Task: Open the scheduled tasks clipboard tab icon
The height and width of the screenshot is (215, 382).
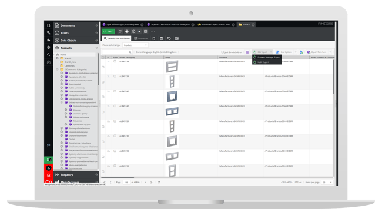Action: [161, 39]
